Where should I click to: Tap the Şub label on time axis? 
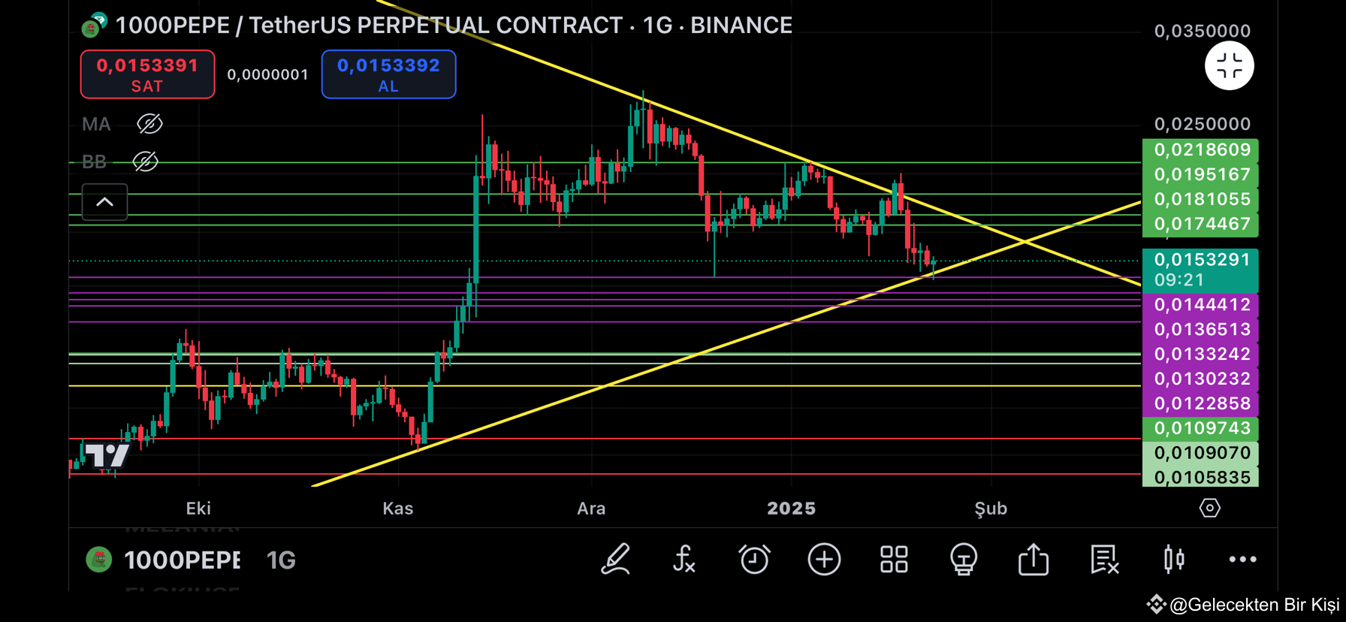coord(991,509)
